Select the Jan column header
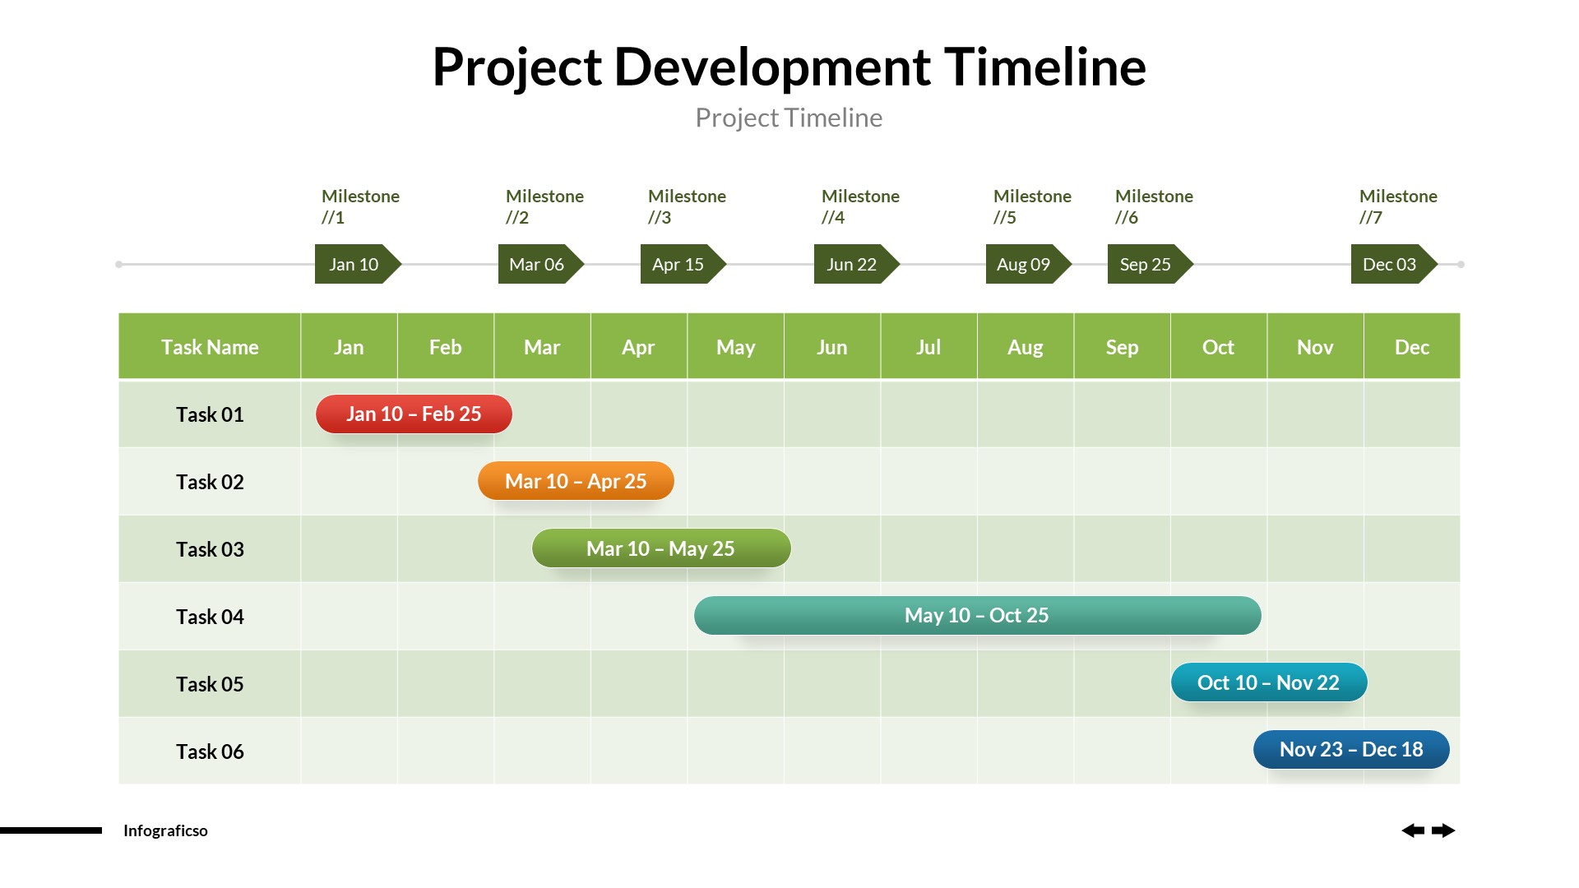The height and width of the screenshot is (888, 1579). click(x=350, y=346)
